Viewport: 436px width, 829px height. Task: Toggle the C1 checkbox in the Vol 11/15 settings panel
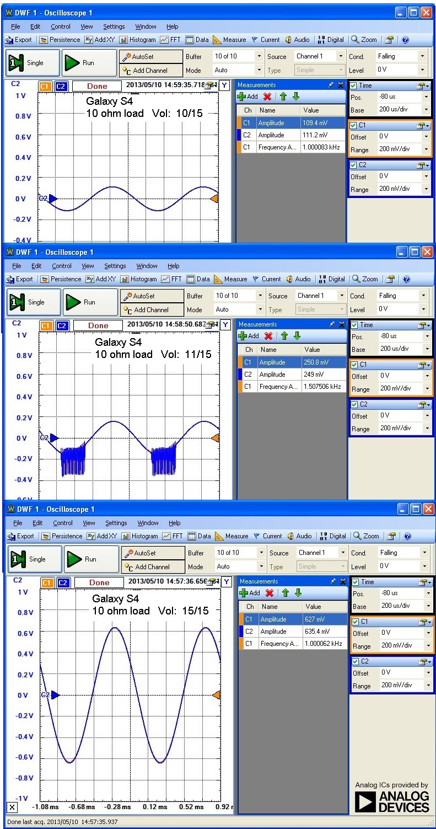coord(355,365)
